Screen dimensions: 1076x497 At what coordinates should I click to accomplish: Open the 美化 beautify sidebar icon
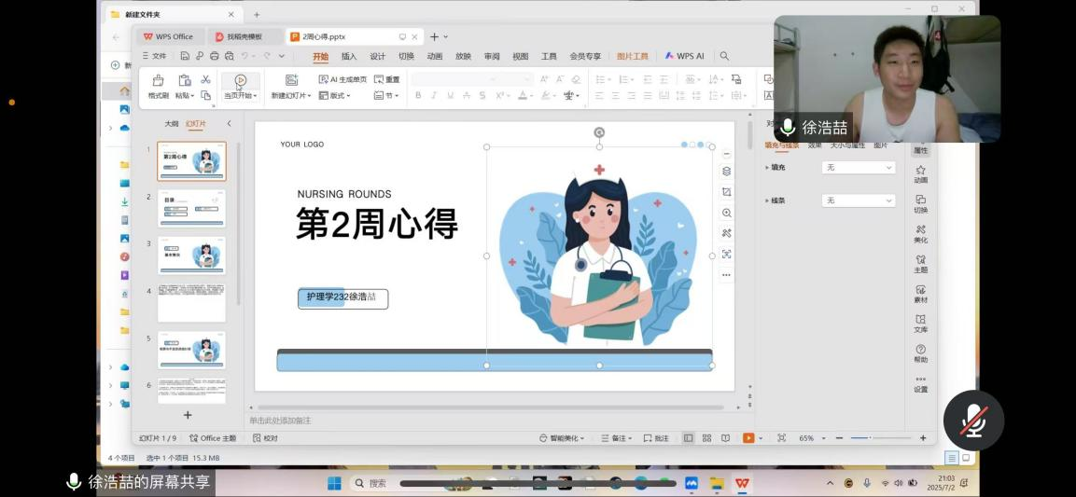(920, 233)
